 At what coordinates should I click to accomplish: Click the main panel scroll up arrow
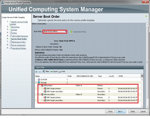point(147,24)
